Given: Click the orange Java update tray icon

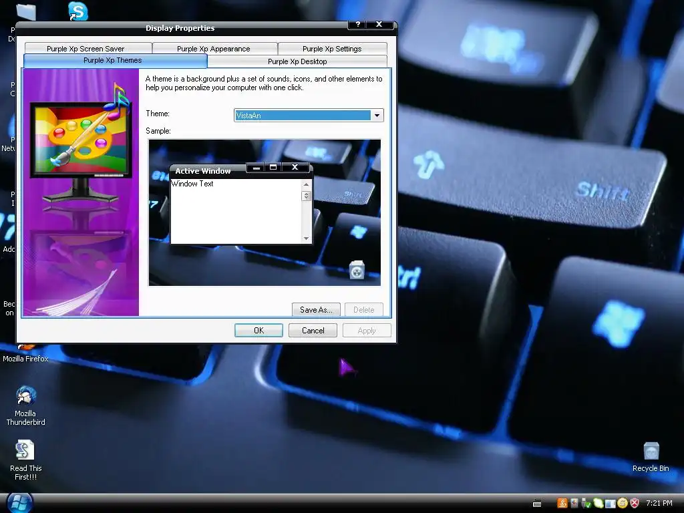Looking at the screenshot, I should coord(562,503).
